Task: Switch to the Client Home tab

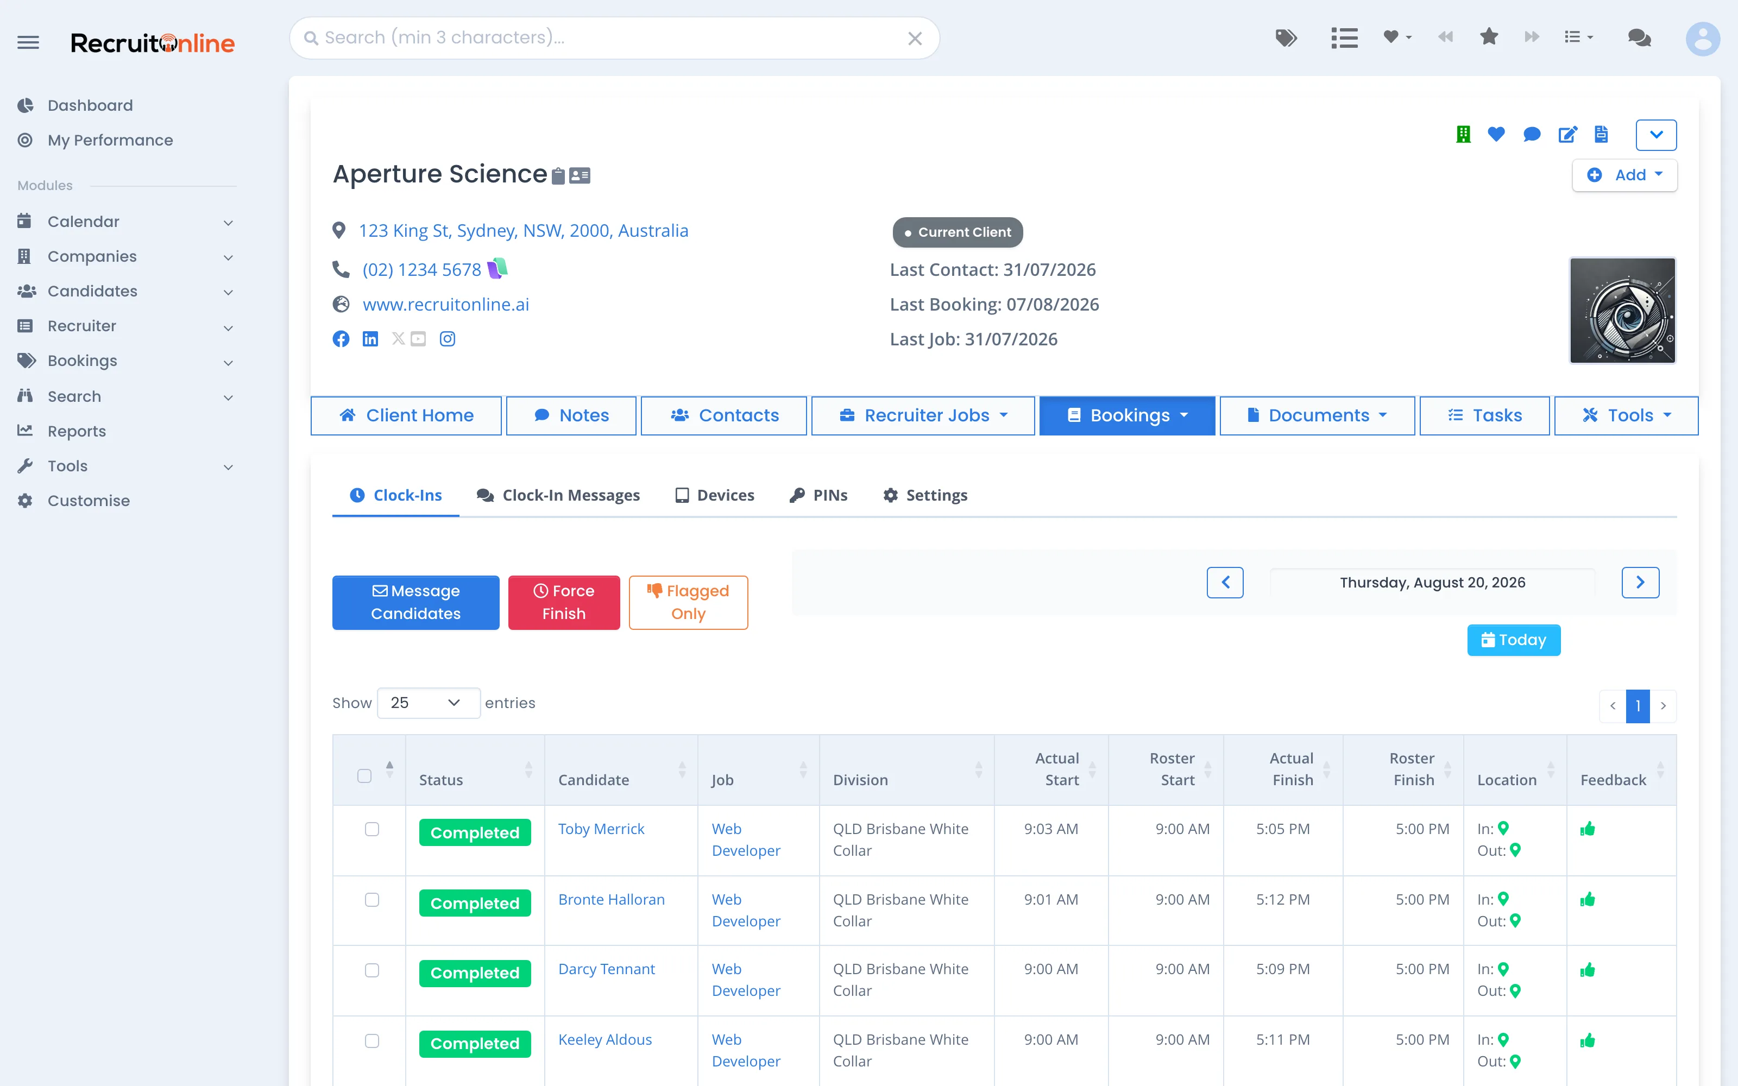Action: coord(406,415)
